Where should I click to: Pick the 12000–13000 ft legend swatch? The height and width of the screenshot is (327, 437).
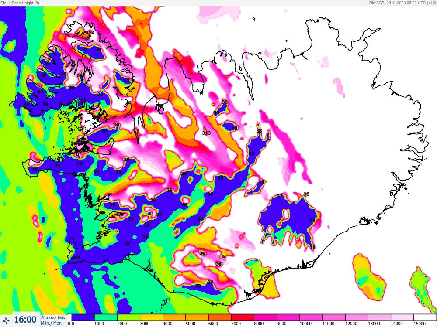(357, 317)
